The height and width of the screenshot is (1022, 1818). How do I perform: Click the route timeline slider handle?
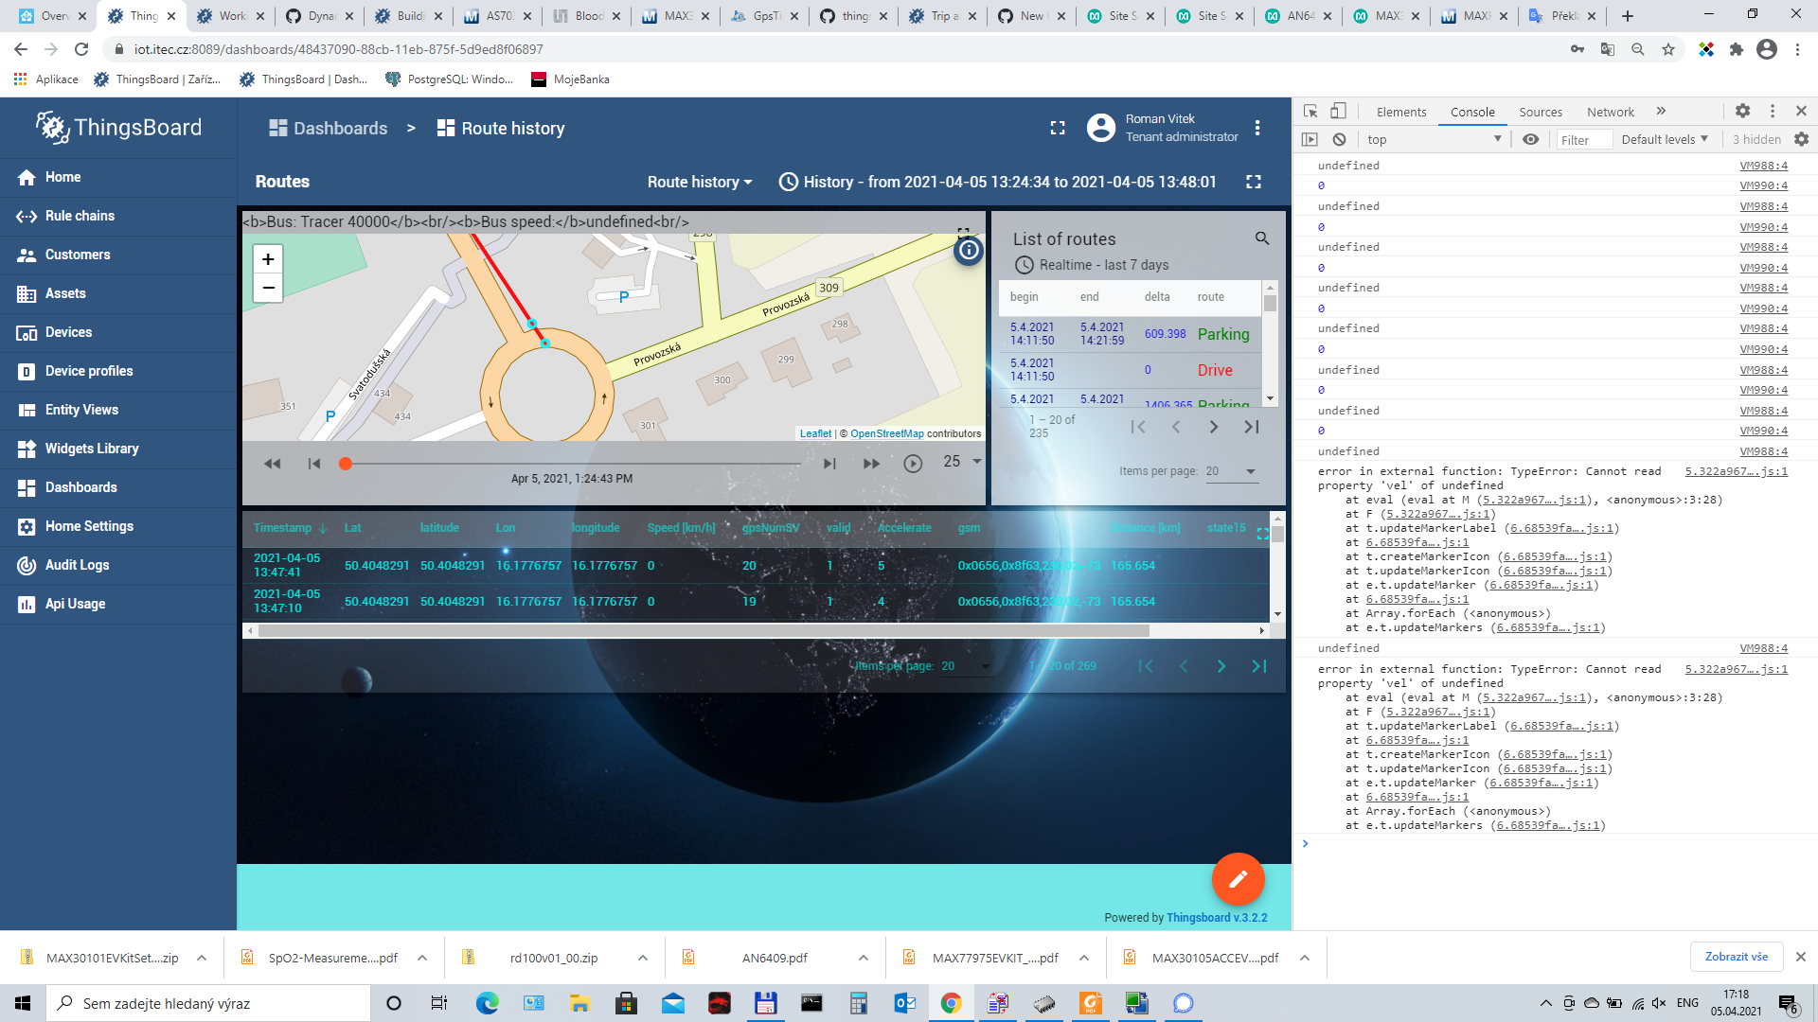pos(346,464)
